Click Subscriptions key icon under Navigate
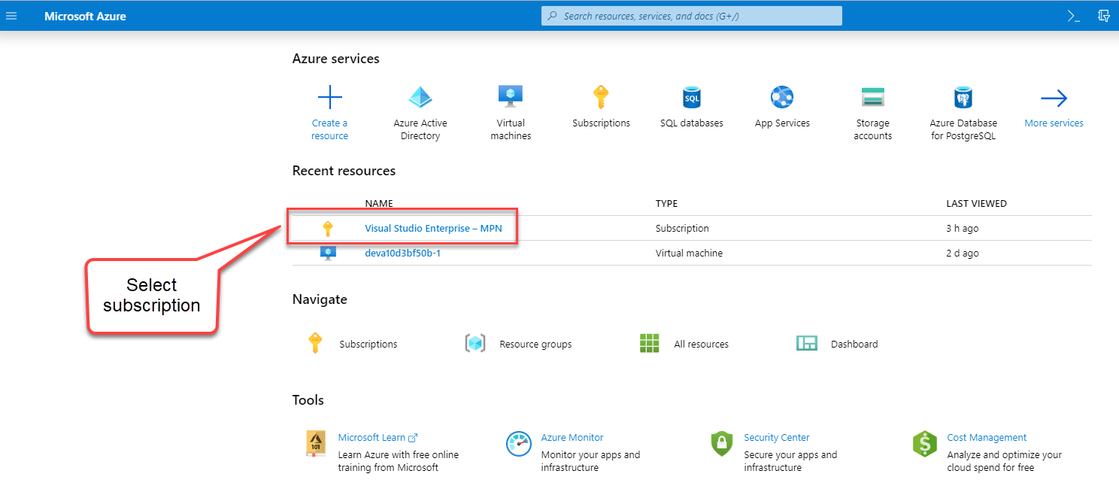The width and height of the screenshot is (1119, 498). point(315,344)
